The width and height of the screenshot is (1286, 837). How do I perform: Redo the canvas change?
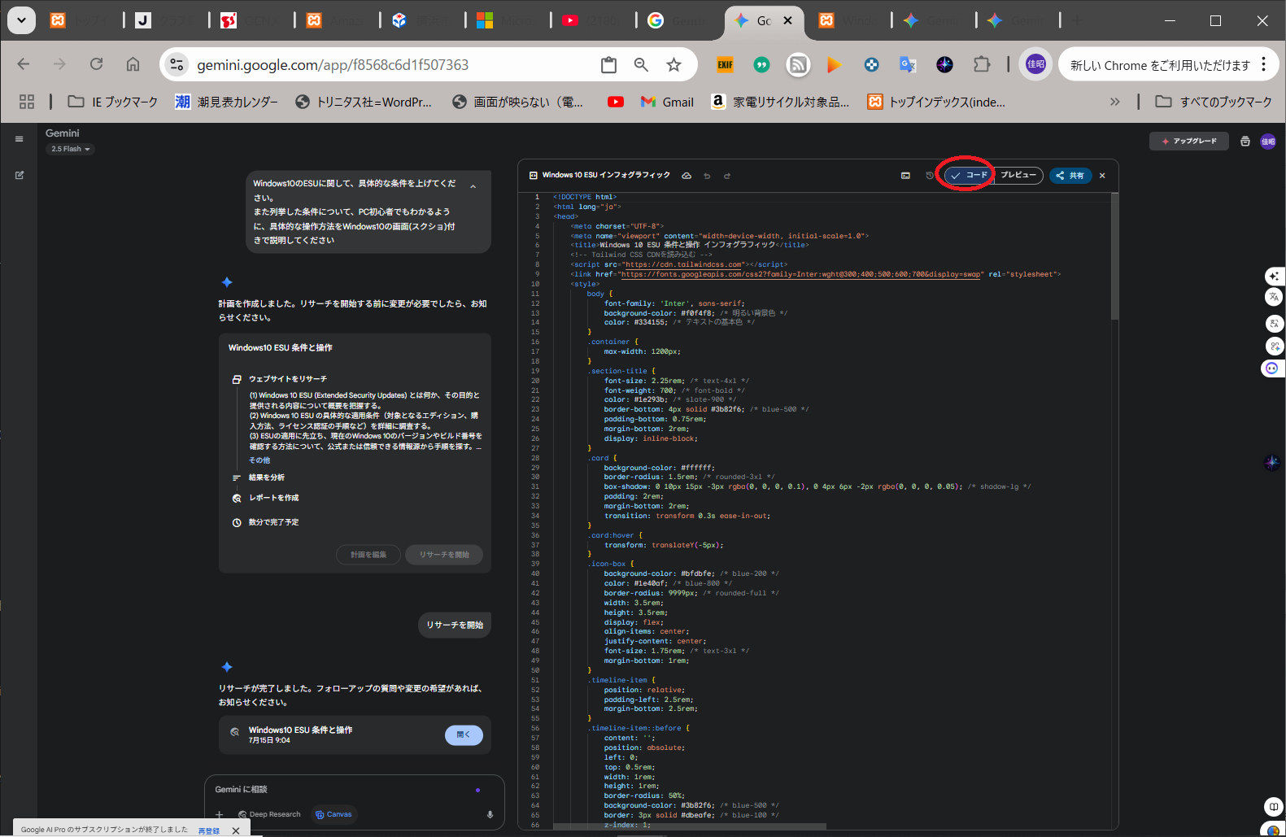(727, 176)
